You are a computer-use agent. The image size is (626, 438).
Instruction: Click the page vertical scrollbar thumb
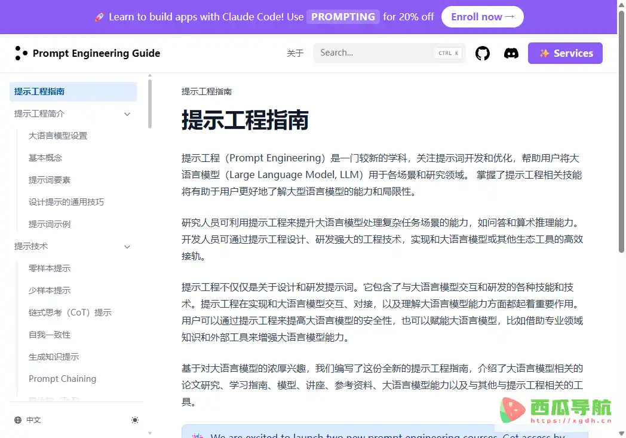[621, 132]
